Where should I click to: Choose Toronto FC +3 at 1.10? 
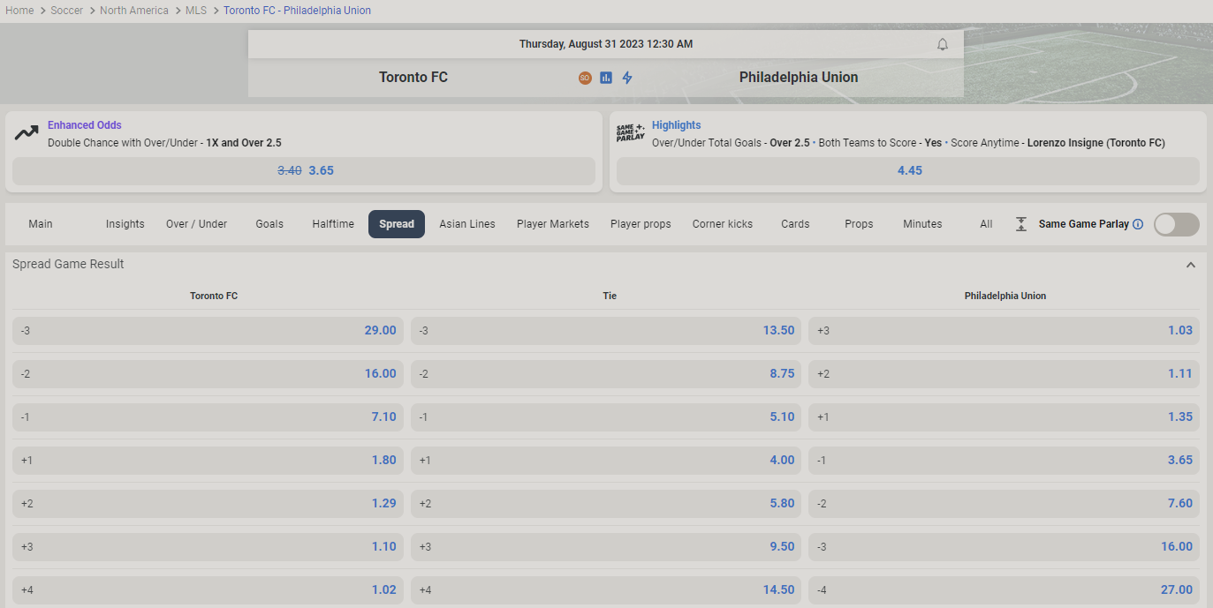click(x=208, y=547)
